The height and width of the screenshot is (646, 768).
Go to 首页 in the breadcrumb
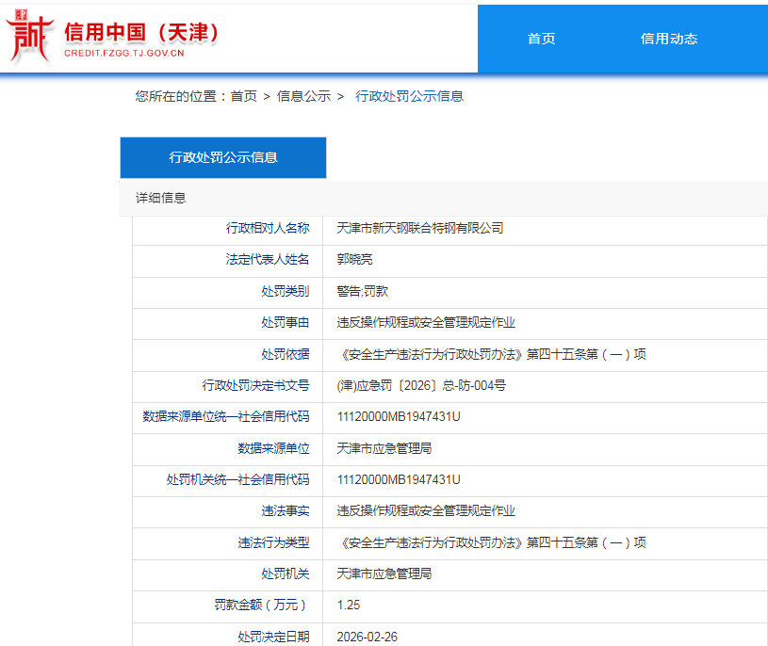click(x=243, y=96)
